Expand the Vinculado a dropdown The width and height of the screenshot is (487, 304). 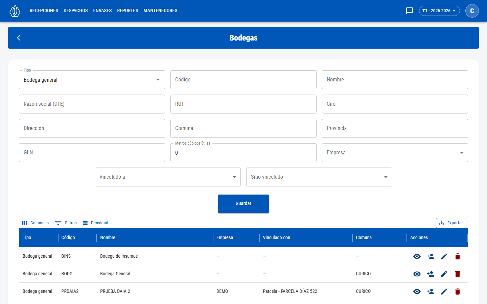pyautogui.click(x=168, y=177)
